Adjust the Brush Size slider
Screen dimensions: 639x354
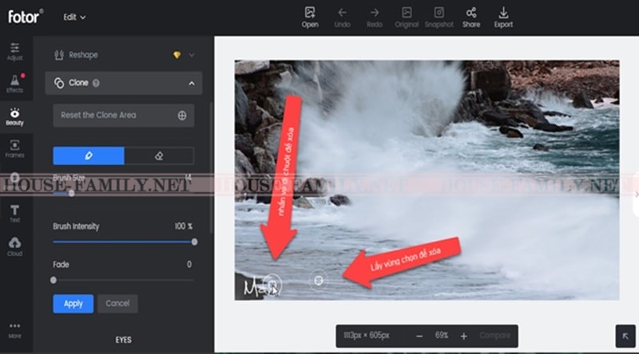pos(71,193)
